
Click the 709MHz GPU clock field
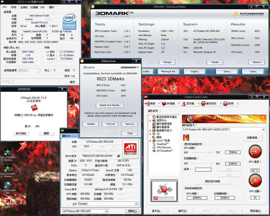(233, 152)
